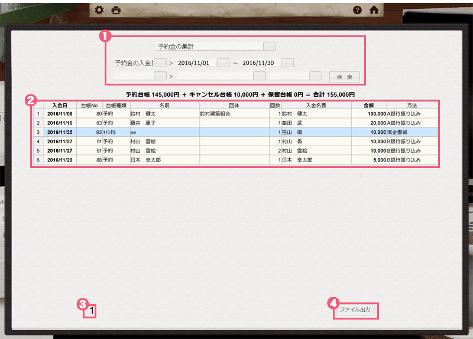Click row number 5 in the table
This screenshot has height=339, width=473.
point(38,150)
